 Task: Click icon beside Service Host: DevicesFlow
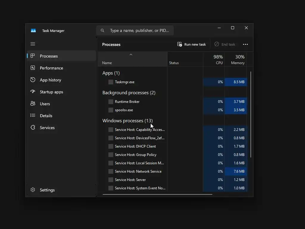pyautogui.click(x=111, y=138)
